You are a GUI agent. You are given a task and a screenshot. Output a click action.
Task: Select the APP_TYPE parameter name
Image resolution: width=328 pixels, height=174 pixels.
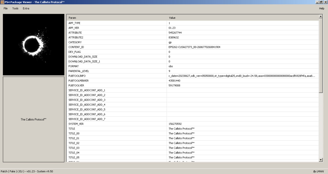click(x=74, y=23)
